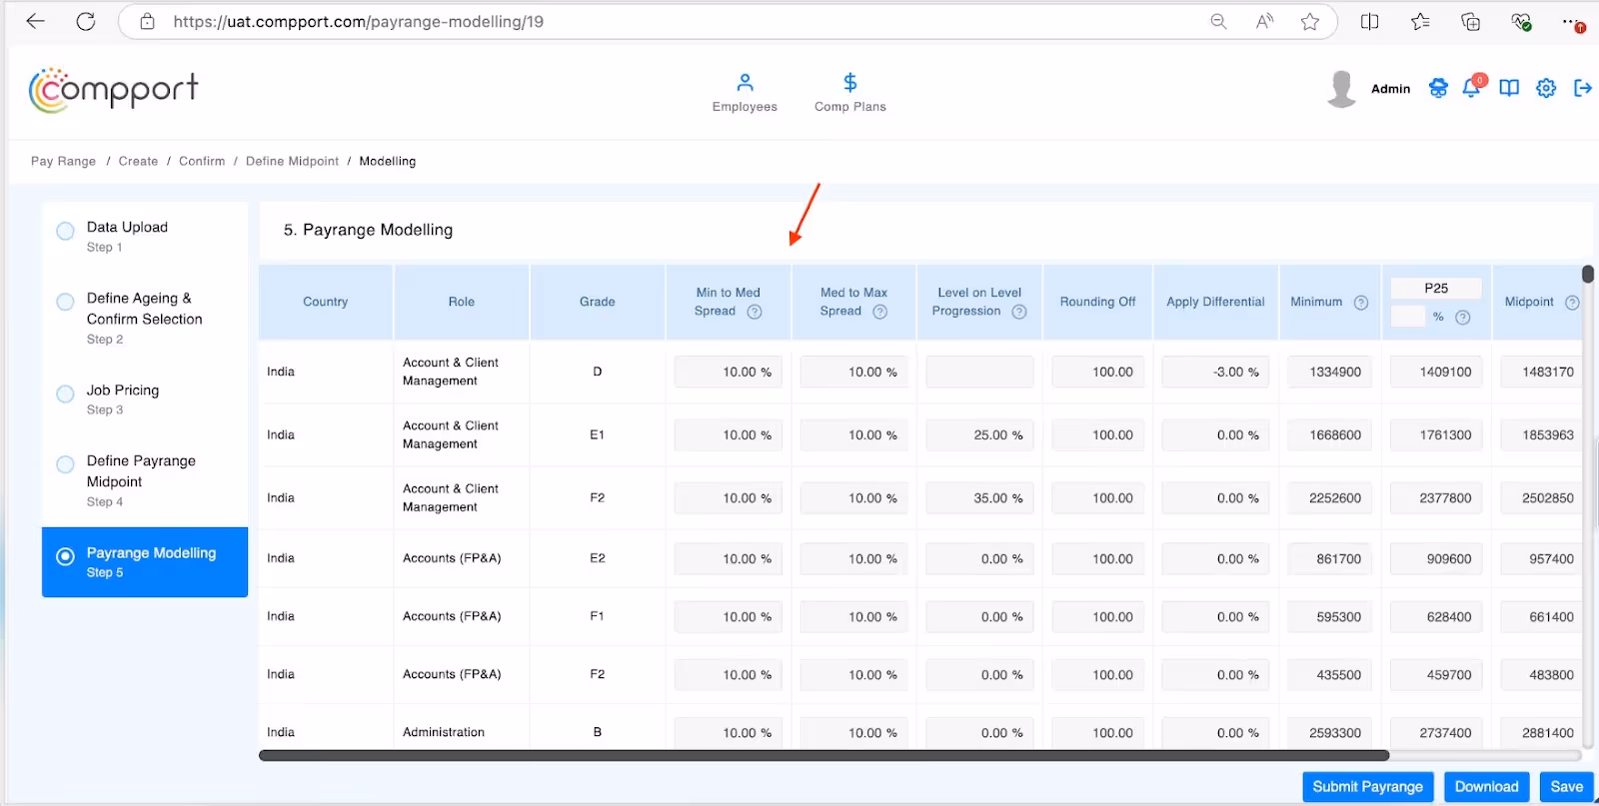
Task: Open the Employees section
Action: (x=745, y=93)
